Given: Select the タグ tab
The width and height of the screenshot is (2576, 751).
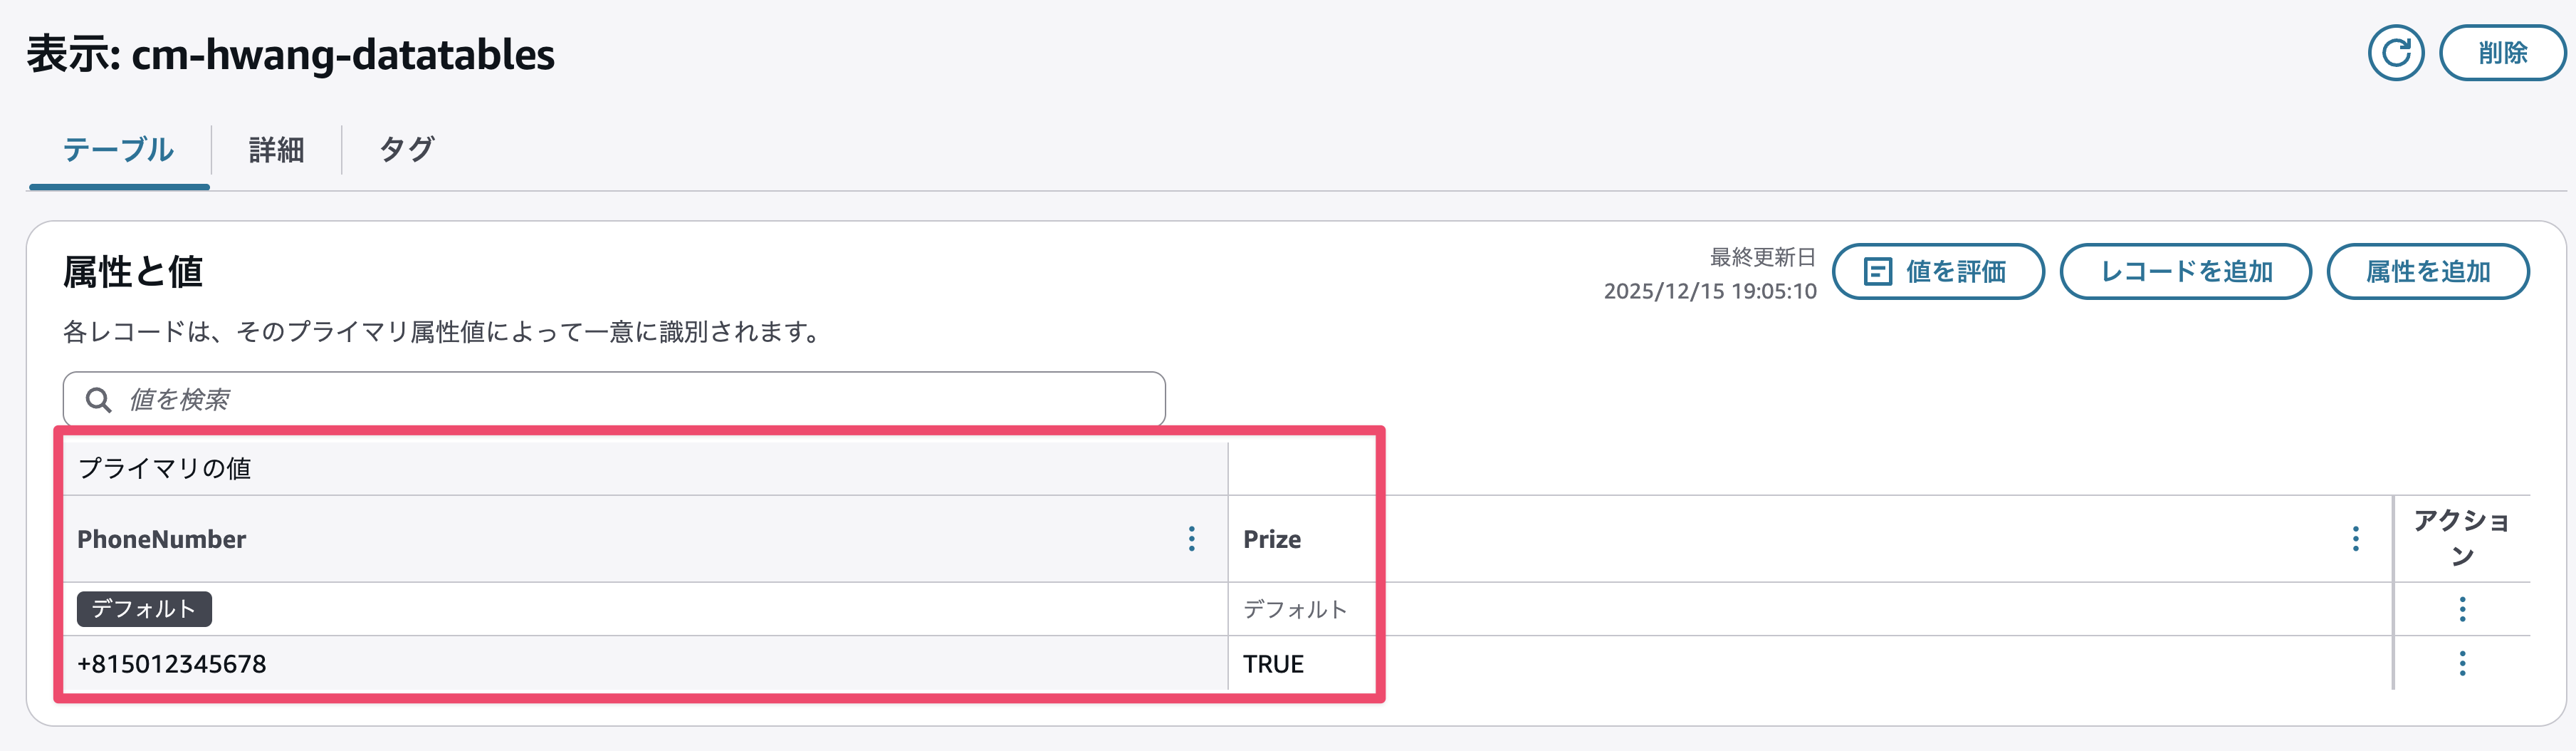Looking at the screenshot, I should point(406,150).
